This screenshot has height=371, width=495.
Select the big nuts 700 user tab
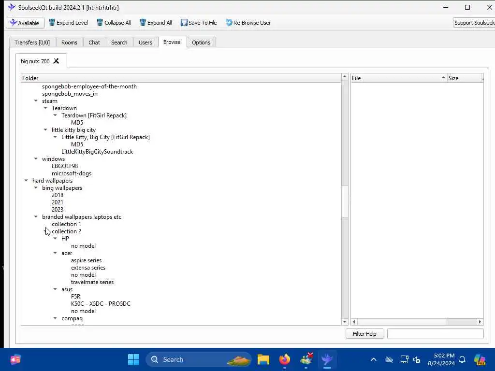(35, 61)
